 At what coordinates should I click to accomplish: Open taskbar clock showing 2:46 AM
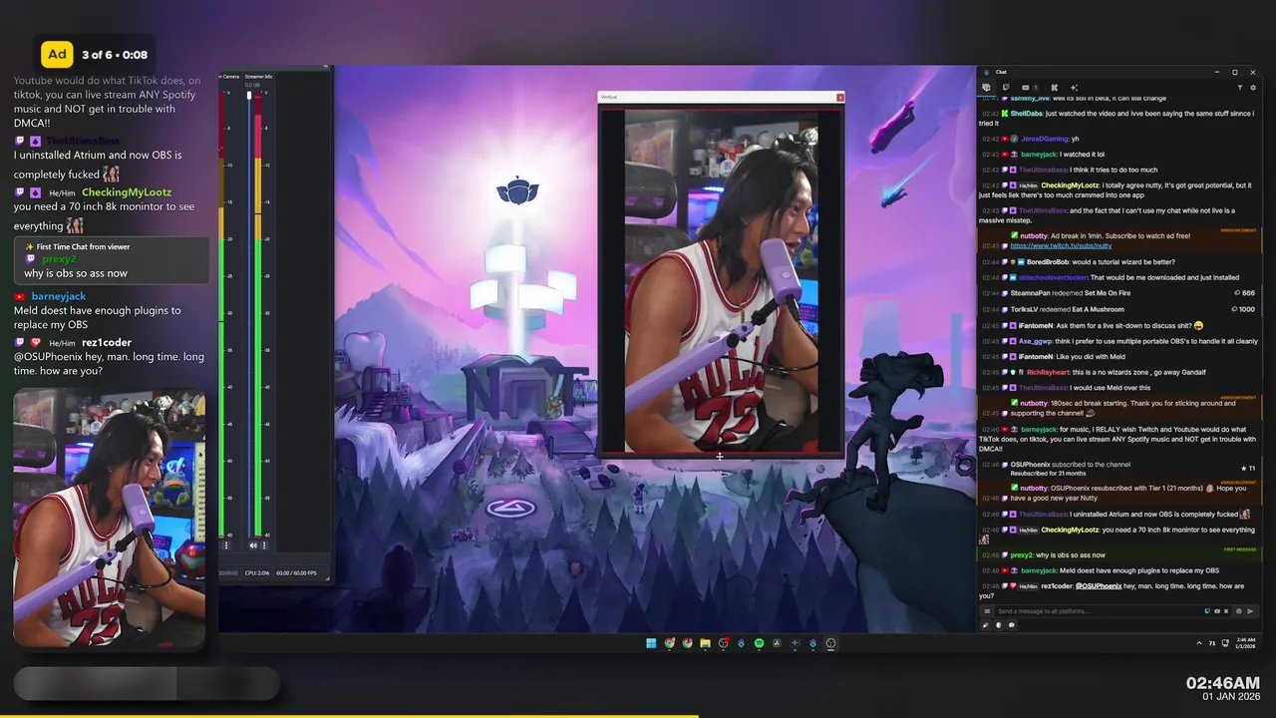(1246, 643)
